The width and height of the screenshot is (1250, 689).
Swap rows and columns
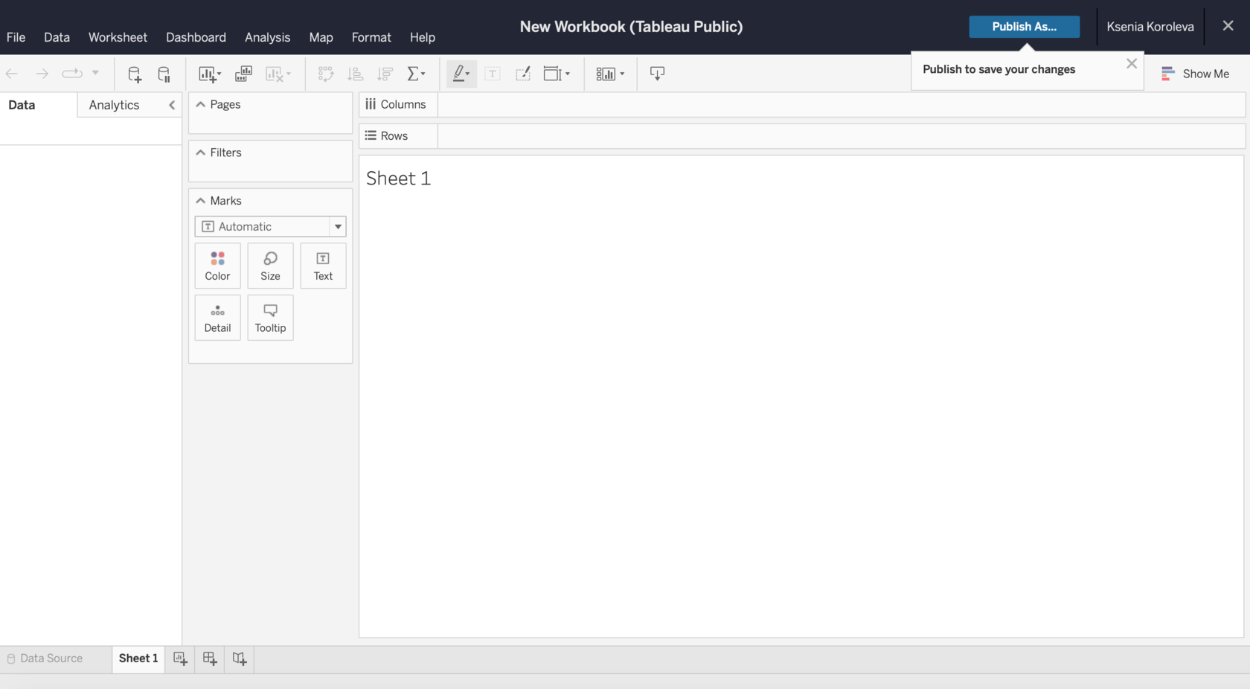click(325, 74)
